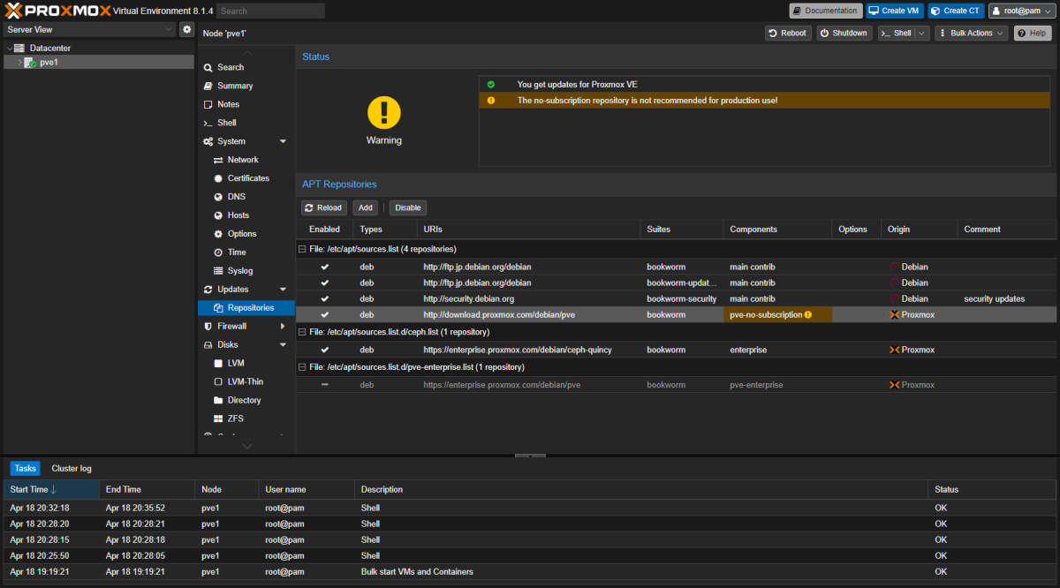The width and height of the screenshot is (1060, 588).
Task: Click the ZFS grid icon
Action: click(x=218, y=419)
